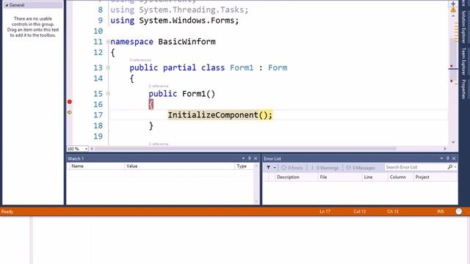The image size is (470, 264).
Task: Click the Type column header in Watch 1
Action: point(244,166)
